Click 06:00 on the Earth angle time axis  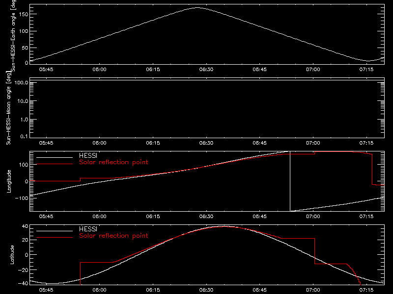100,70
